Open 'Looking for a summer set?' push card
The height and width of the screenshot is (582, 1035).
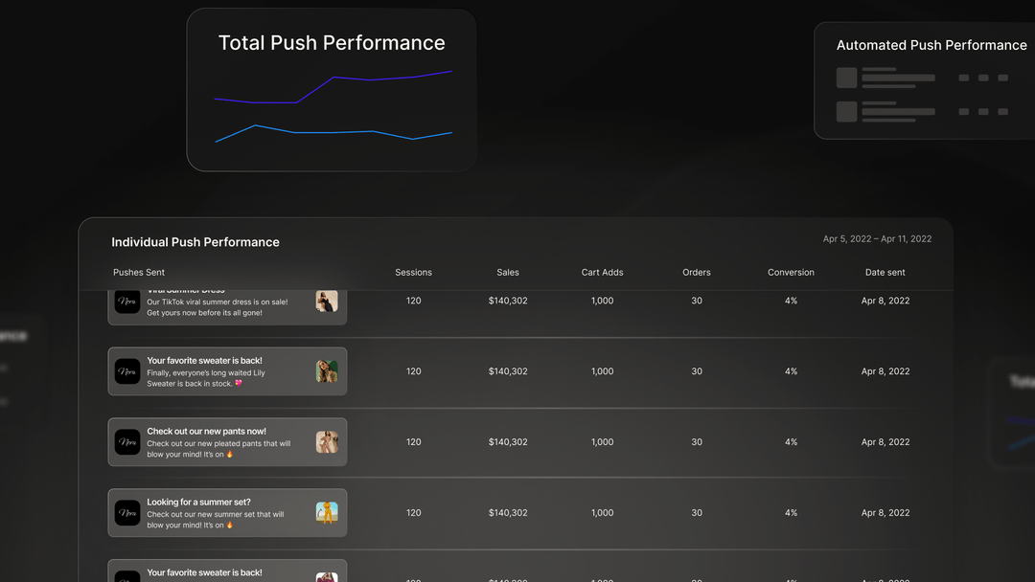click(x=228, y=513)
